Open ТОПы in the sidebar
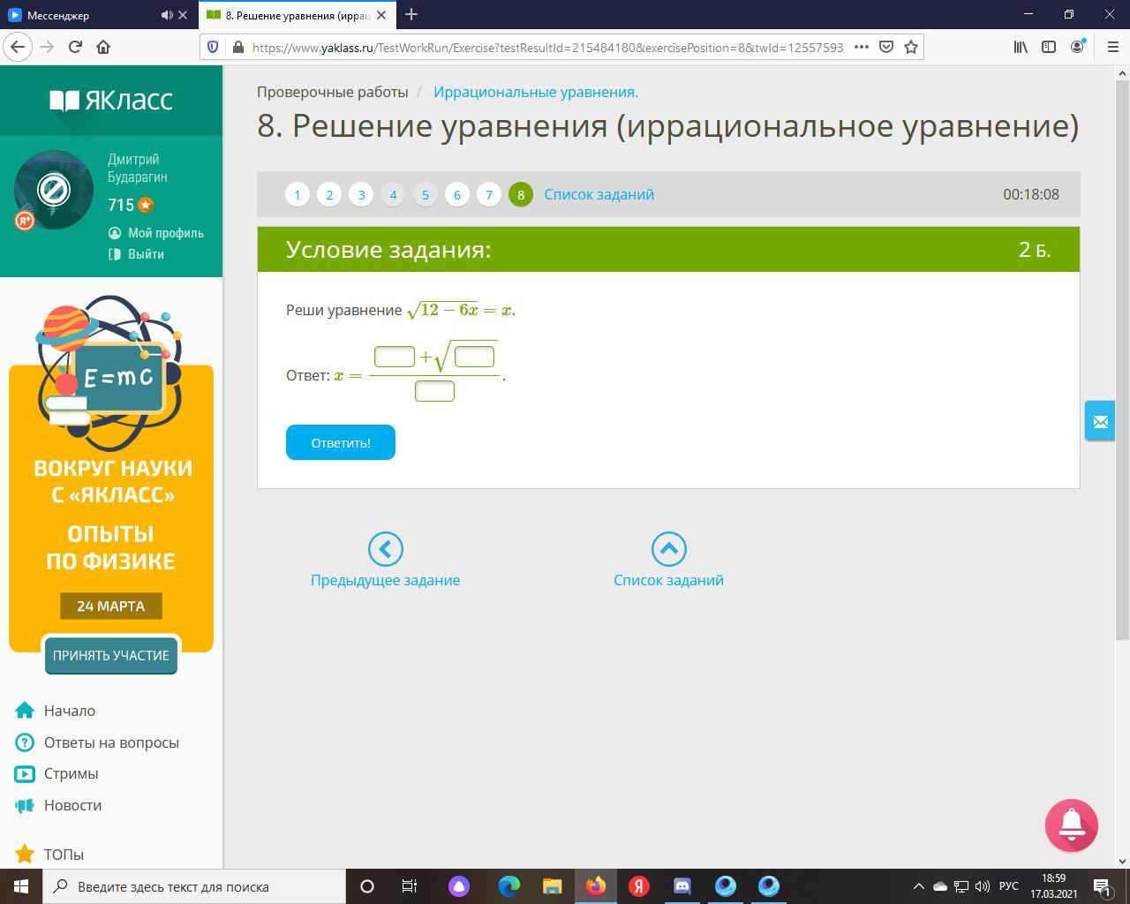 tap(64, 855)
